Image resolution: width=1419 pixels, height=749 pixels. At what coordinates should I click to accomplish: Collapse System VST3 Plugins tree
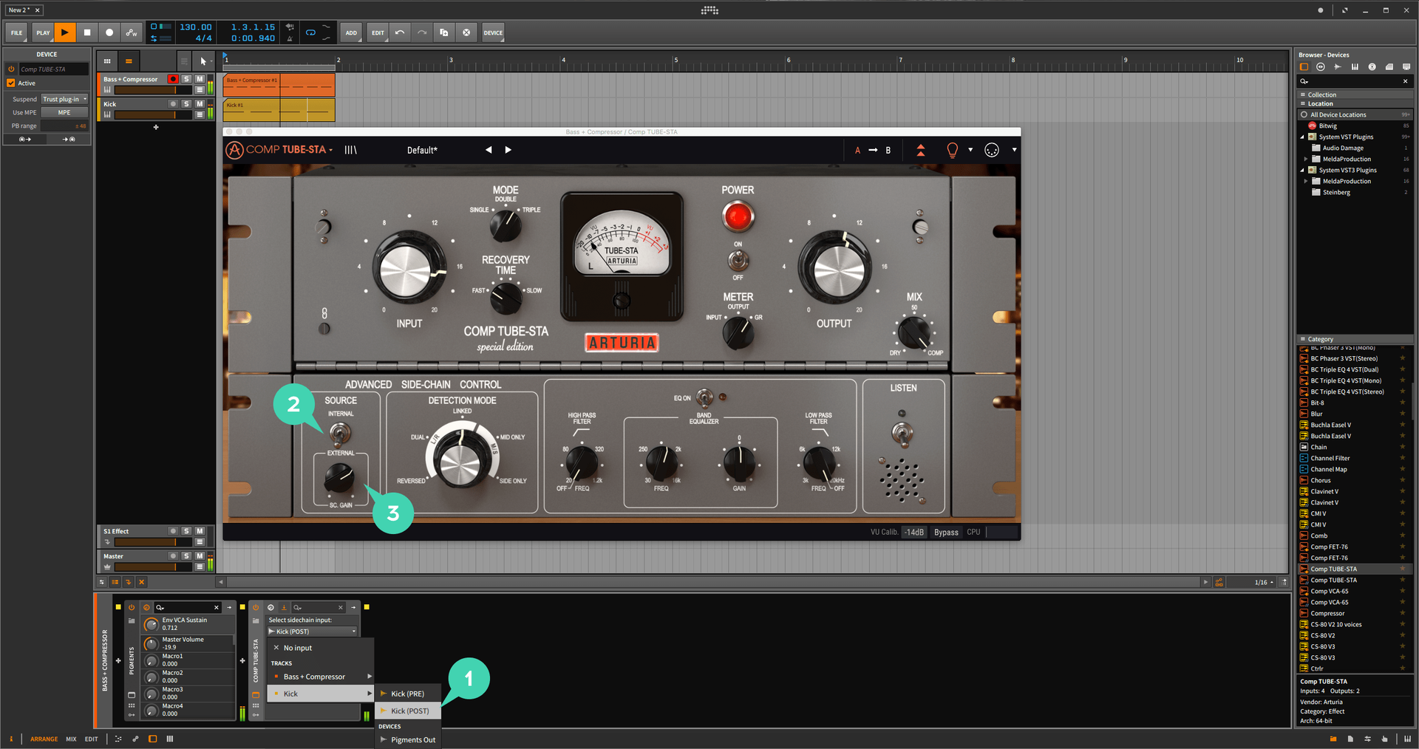tap(1303, 170)
